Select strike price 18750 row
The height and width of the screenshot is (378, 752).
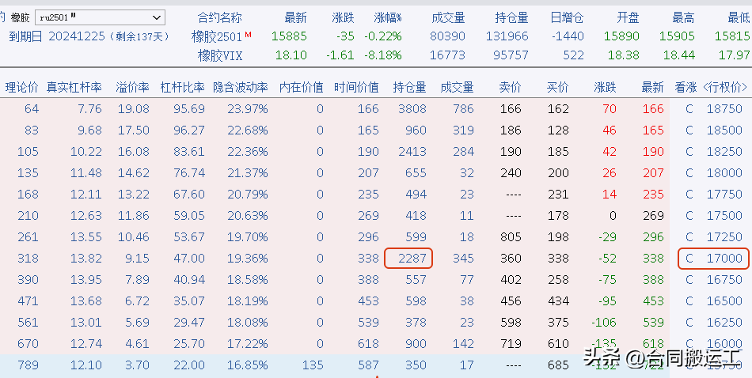point(724,109)
